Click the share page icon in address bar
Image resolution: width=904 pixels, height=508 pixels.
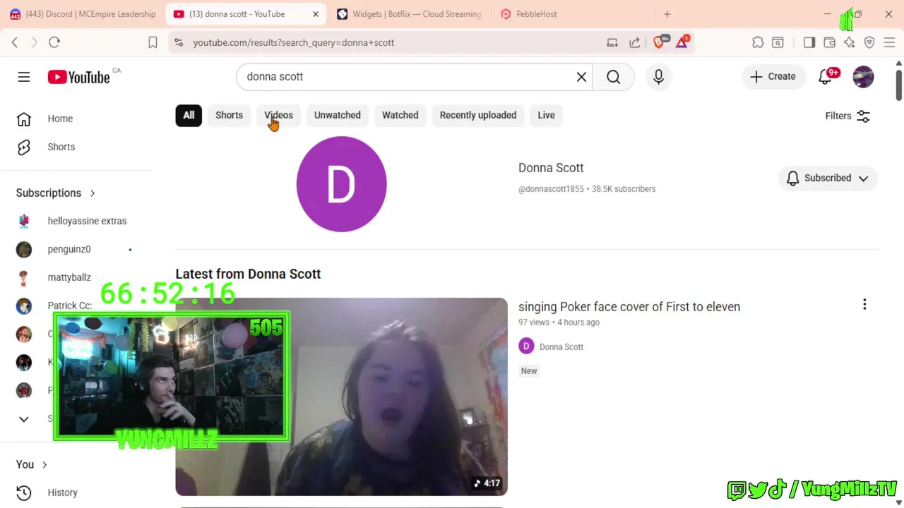634,42
